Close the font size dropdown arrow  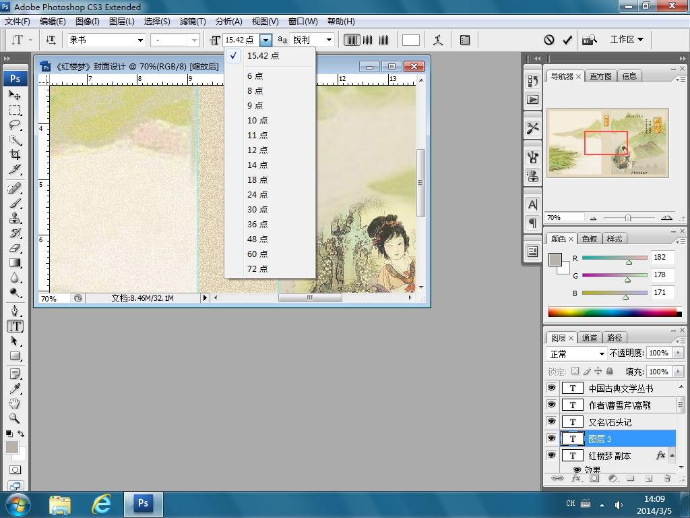[x=265, y=40]
